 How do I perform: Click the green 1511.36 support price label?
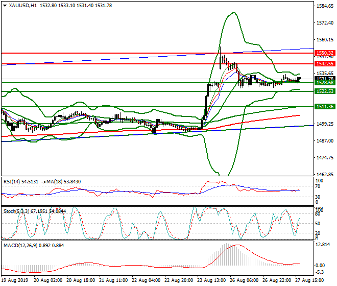click(325, 106)
